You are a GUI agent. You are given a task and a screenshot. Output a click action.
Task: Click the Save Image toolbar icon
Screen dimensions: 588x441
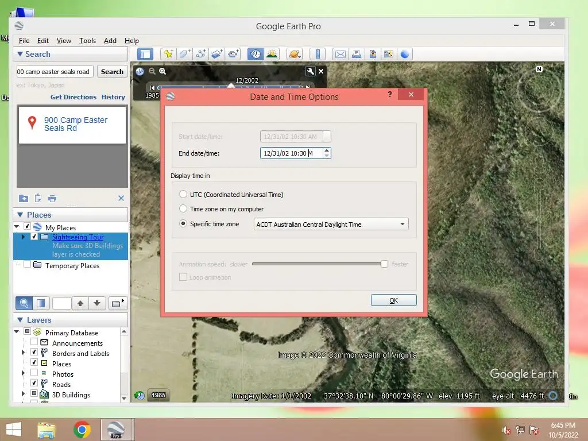(x=372, y=54)
